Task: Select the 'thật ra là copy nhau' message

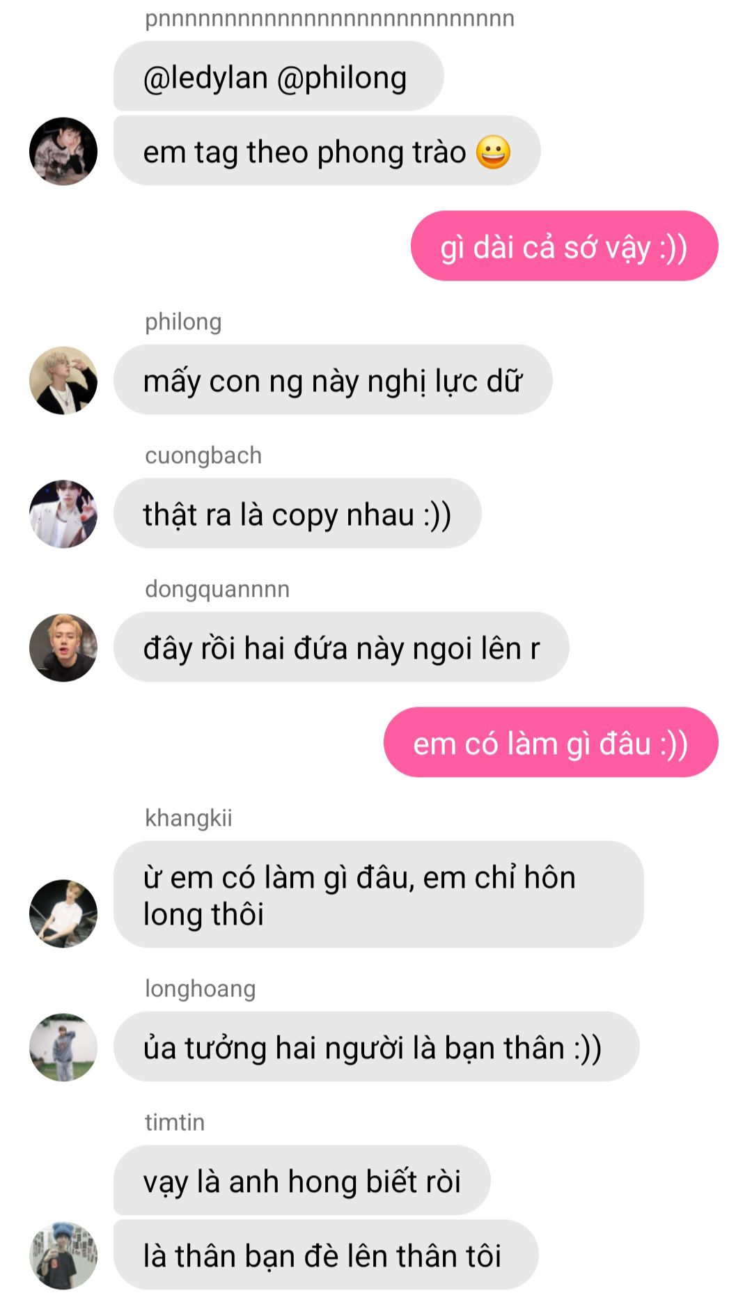Action: 297,513
